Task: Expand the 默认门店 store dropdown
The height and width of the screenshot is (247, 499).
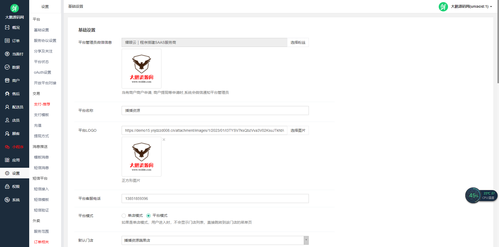Action: (306, 240)
